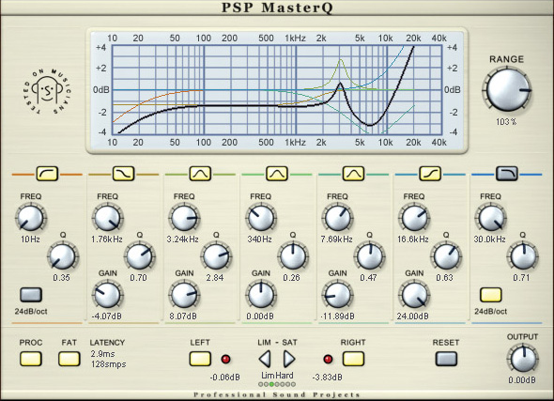Click the high-pass Q knob at 0.35
The image size is (554, 401).
pos(62,256)
